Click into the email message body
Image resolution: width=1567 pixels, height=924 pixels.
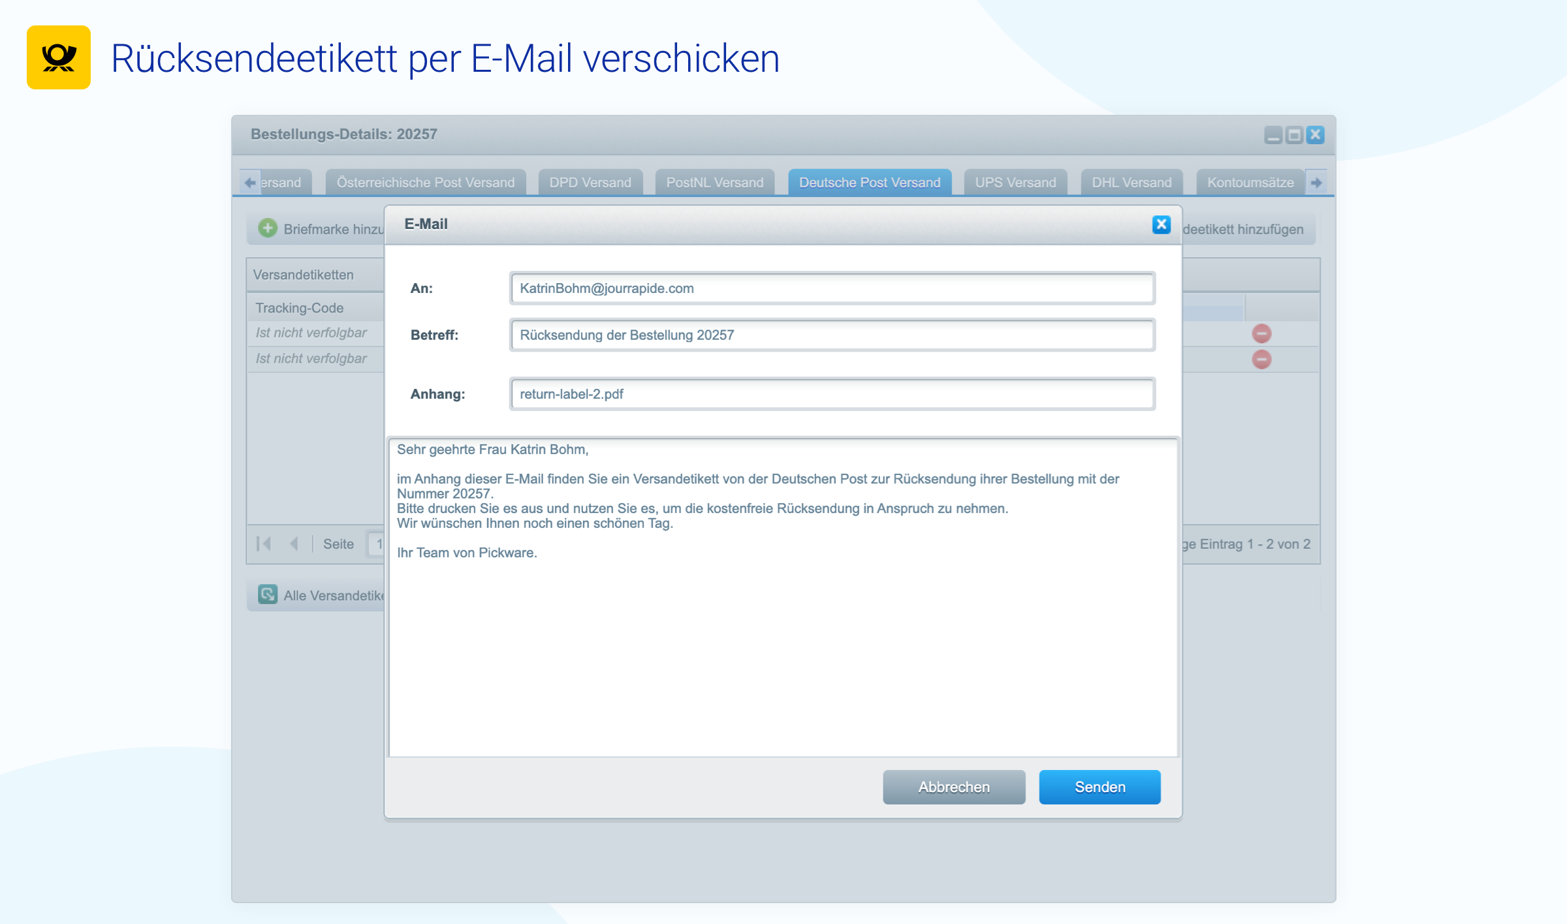pyautogui.click(x=783, y=597)
